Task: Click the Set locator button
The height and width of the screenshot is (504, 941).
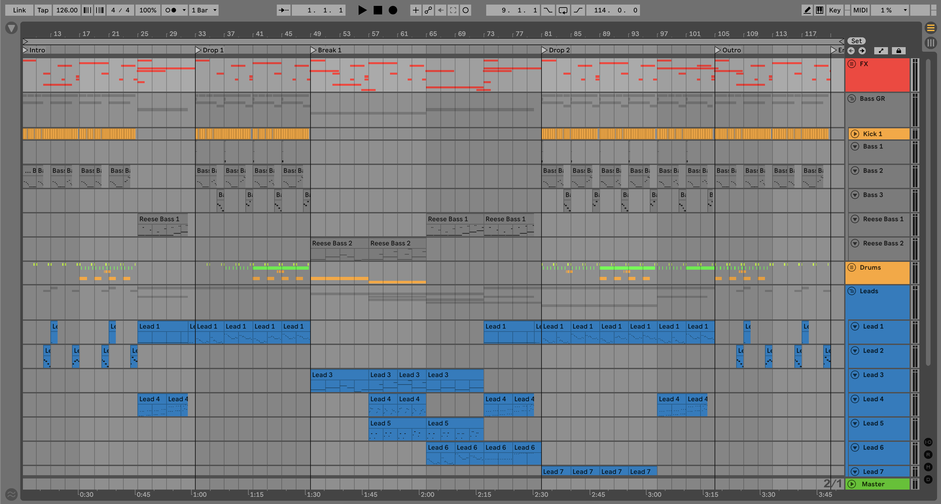Action: coord(856,41)
